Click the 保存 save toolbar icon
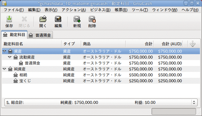 9,19
